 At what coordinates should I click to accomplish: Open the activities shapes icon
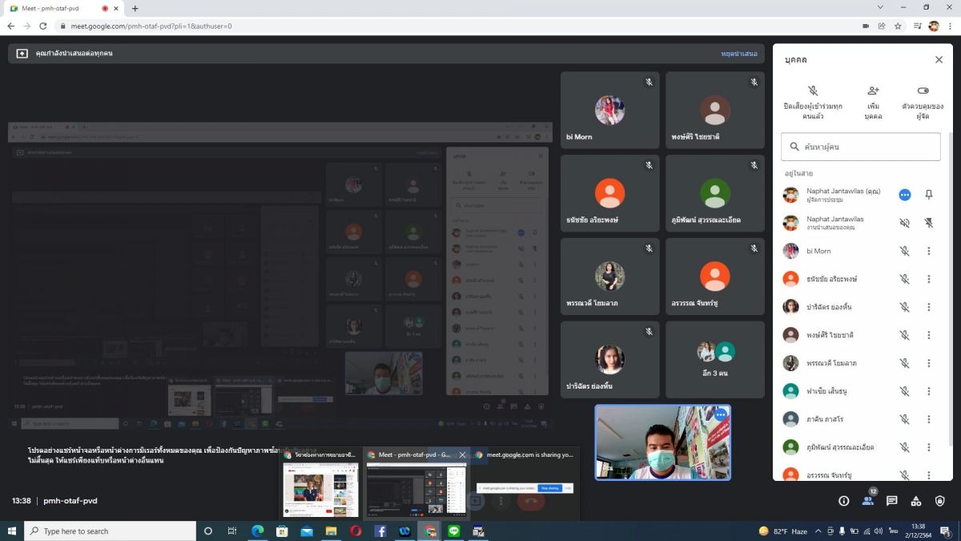(915, 501)
